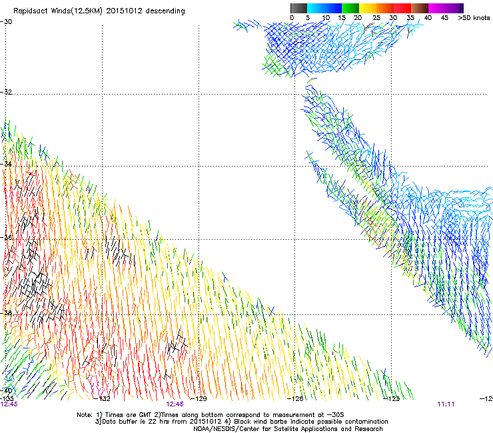Click the NOAA/NESDIS credit line

click(288, 429)
